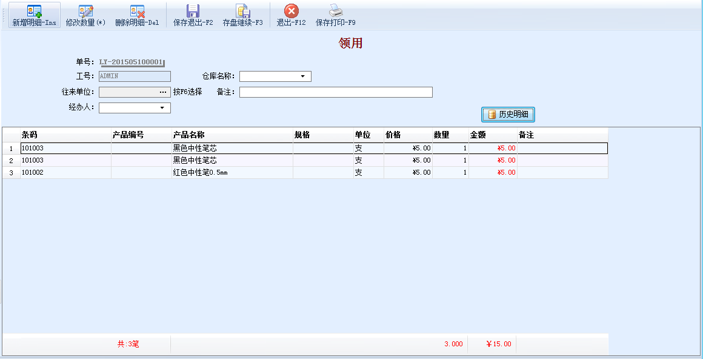The image size is (703, 359).
Task: Click the 删除明细-Del delete icon
Action: (x=137, y=11)
